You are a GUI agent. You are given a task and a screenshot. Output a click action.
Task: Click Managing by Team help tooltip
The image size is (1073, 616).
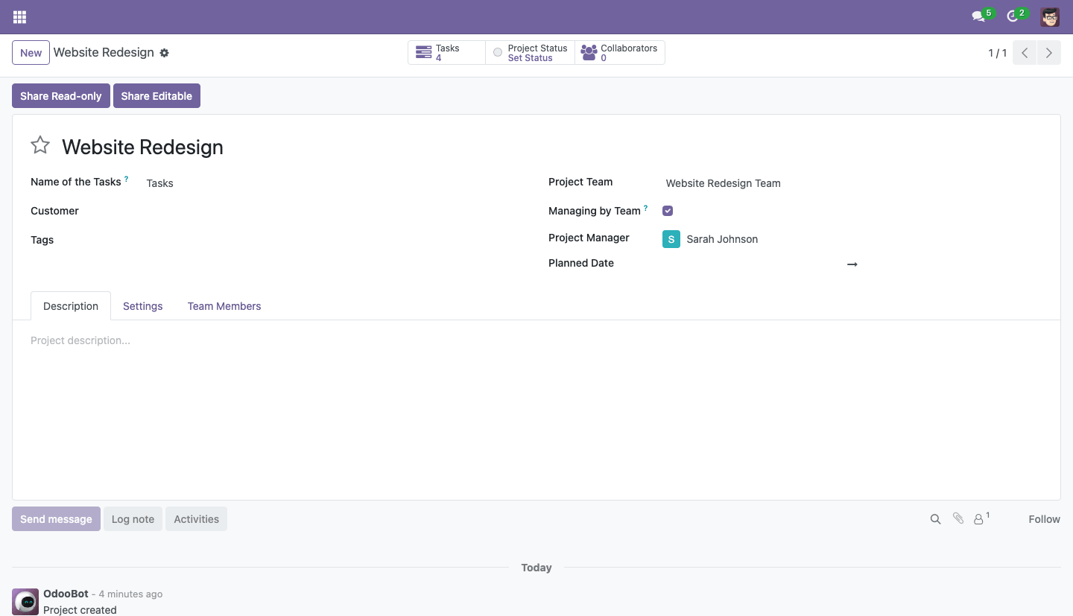coord(645,208)
